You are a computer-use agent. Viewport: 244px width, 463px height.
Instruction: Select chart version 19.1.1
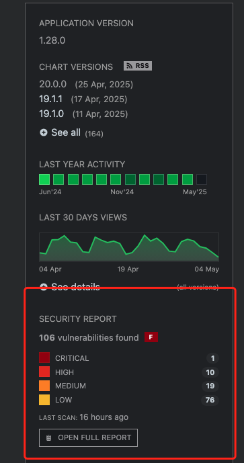point(51,99)
